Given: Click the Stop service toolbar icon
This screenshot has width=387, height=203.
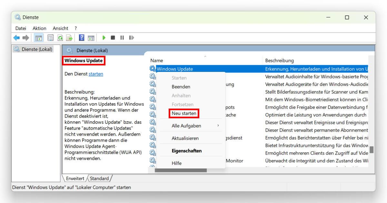Looking at the screenshot, I should (x=113, y=38).
